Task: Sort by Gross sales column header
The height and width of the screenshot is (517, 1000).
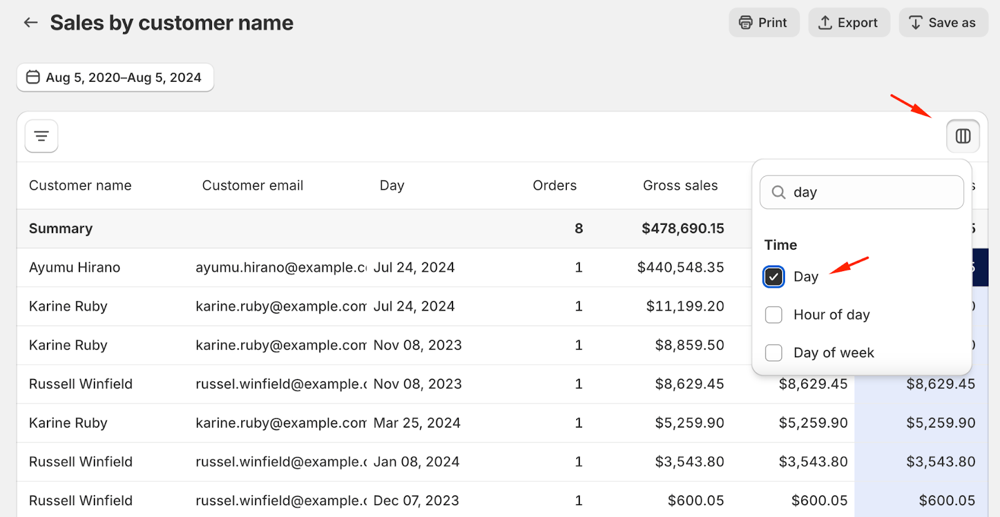Action: pos(680,185)
